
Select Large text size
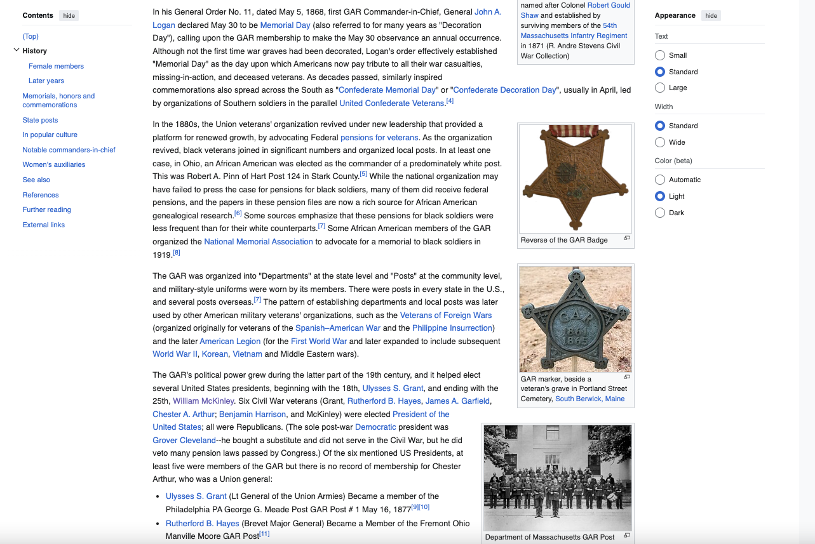click(x=660, y=88)
